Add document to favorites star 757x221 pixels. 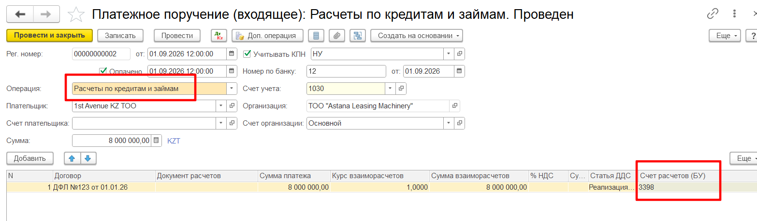click(x=76, y=14)
